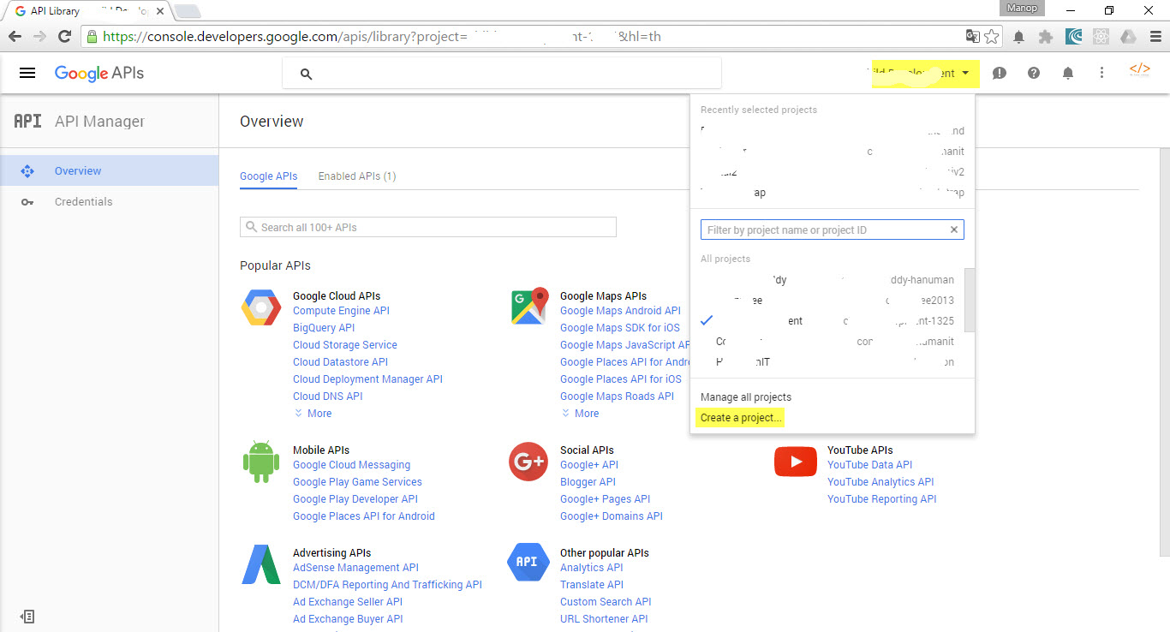Open URL Shortener API link
The width and height of the screenshot is (1170, 632).
tap(604, 619)
